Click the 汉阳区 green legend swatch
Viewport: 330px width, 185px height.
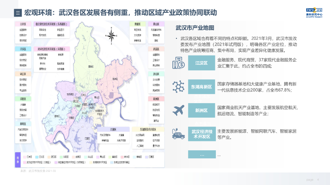point(61,157)
